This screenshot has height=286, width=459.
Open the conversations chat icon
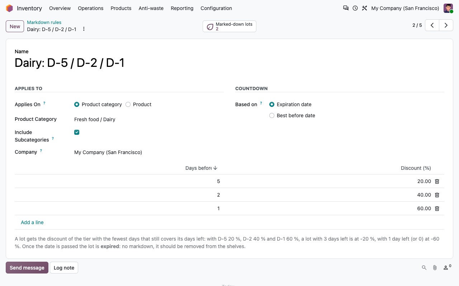tap(346, 8)
